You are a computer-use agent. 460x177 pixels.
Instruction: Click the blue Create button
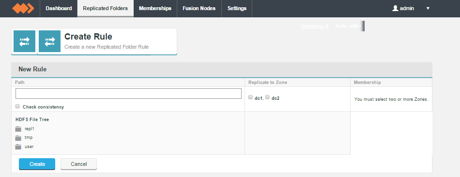point(37,164)
